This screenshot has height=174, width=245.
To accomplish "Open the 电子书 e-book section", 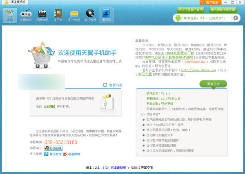I will 58,15.
